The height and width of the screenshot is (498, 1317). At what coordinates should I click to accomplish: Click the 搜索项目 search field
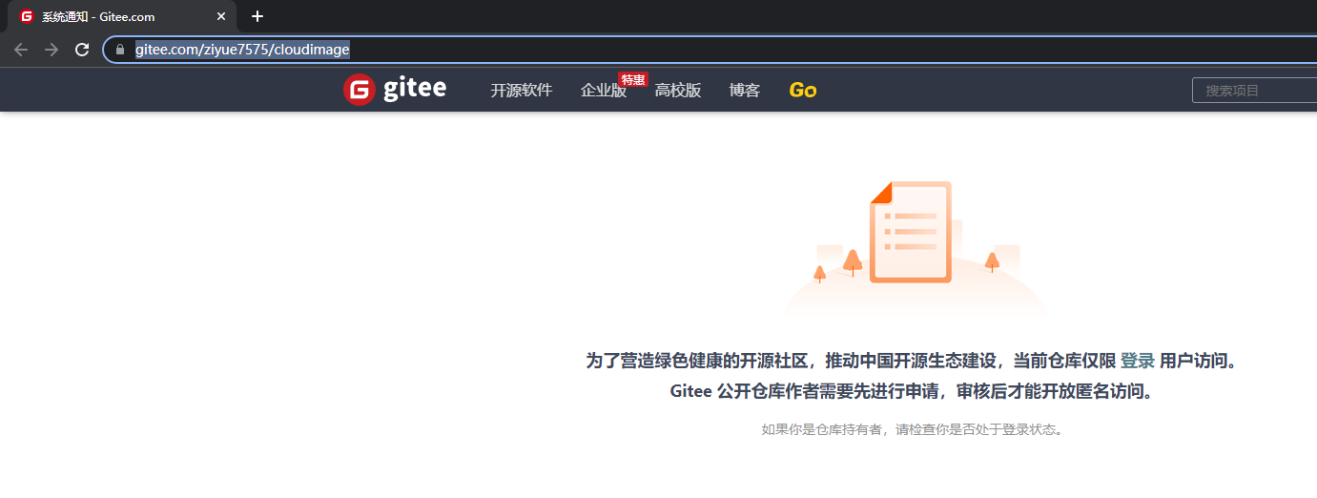tap(1254, 91)
